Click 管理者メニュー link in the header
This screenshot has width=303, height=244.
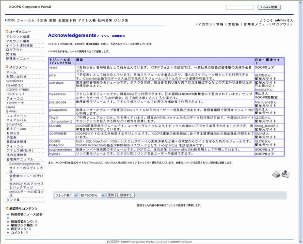pos(256,24)
